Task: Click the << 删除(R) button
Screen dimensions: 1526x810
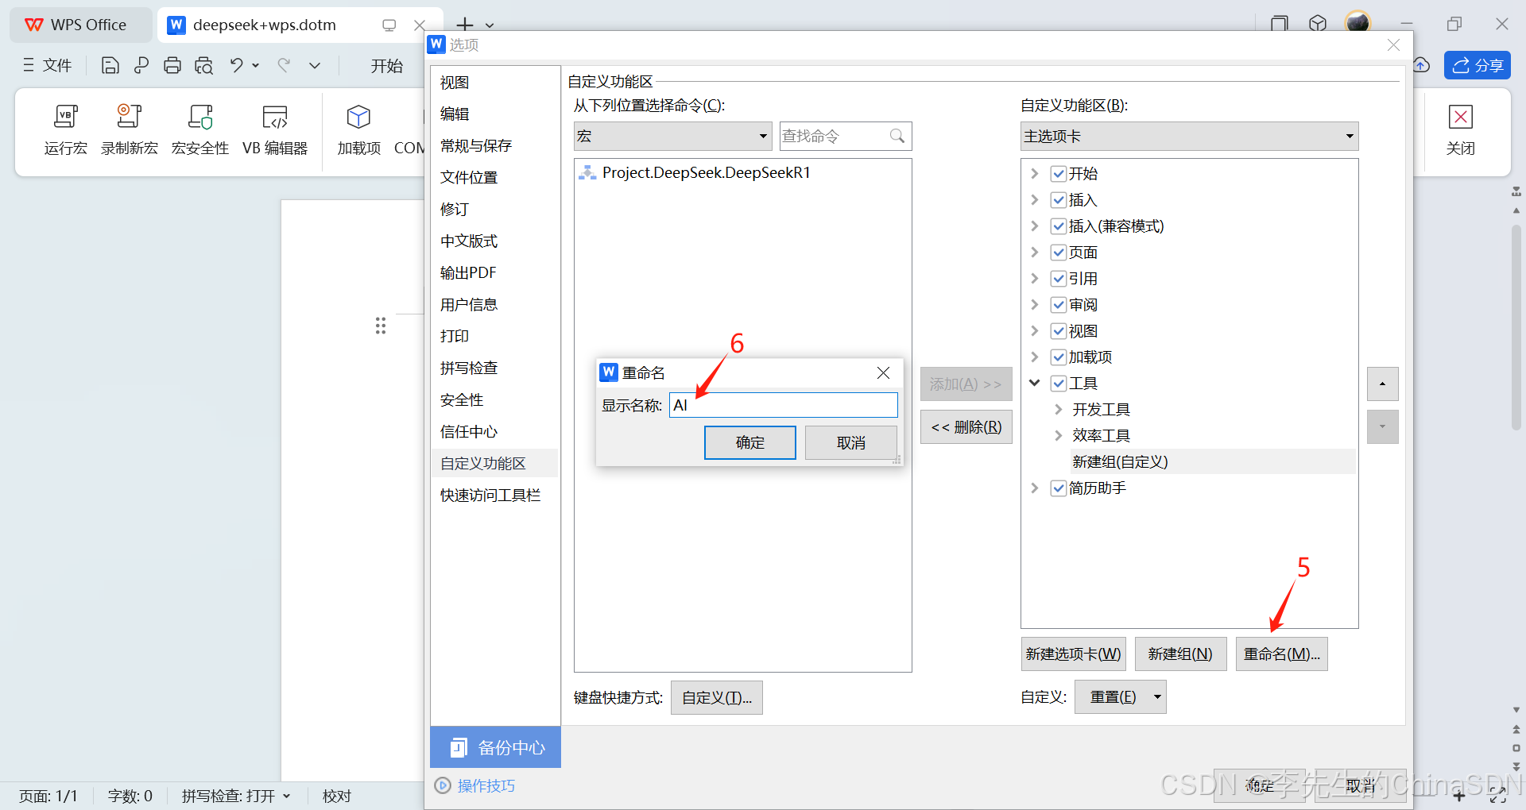Action: point(966,427)
